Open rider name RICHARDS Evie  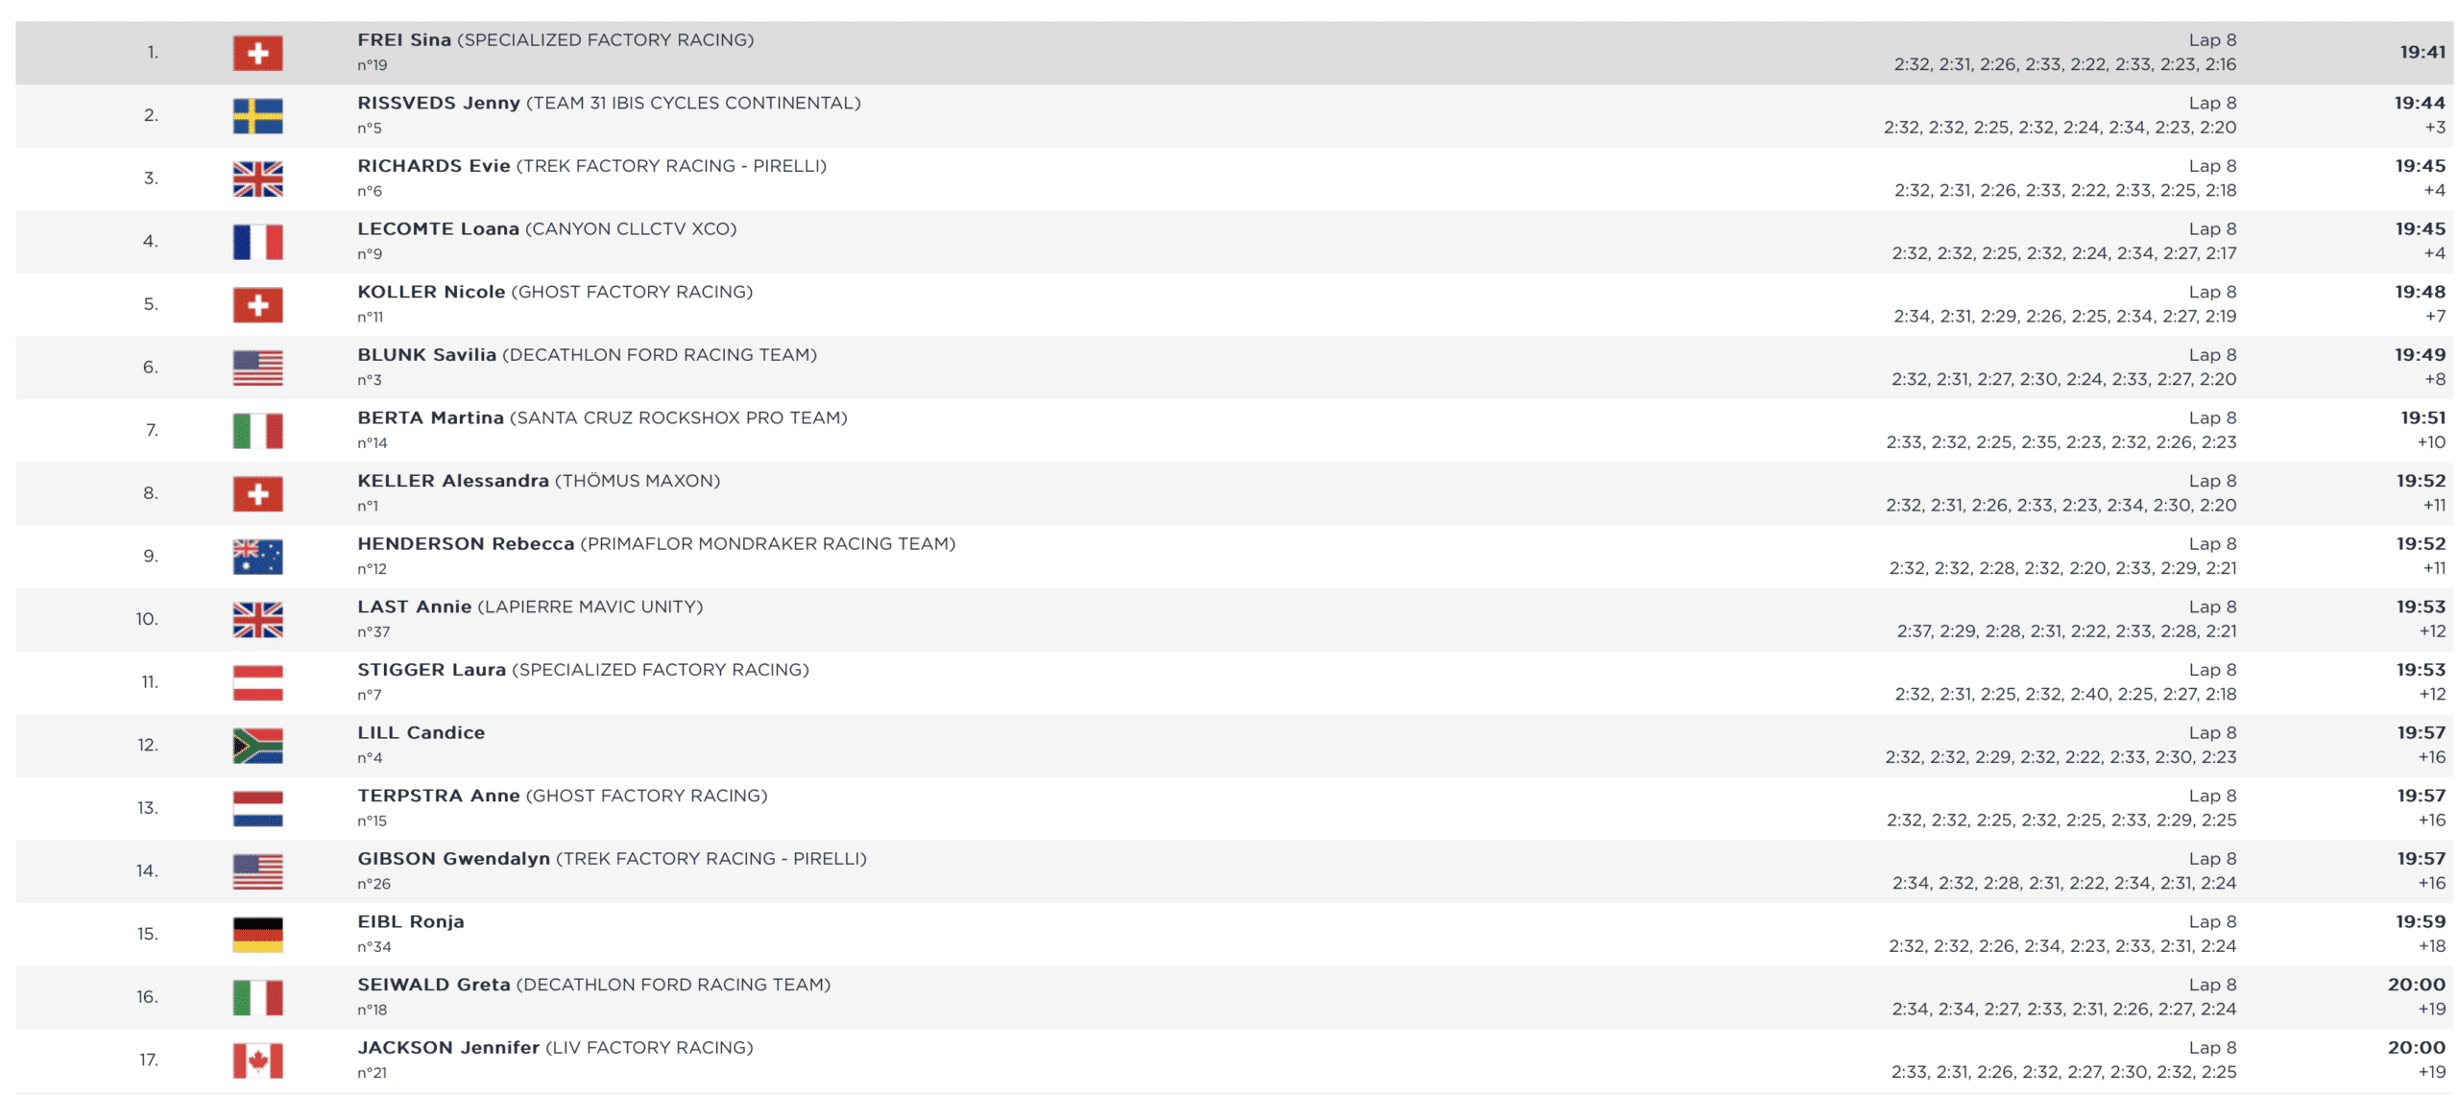click(x=433, y=166)
